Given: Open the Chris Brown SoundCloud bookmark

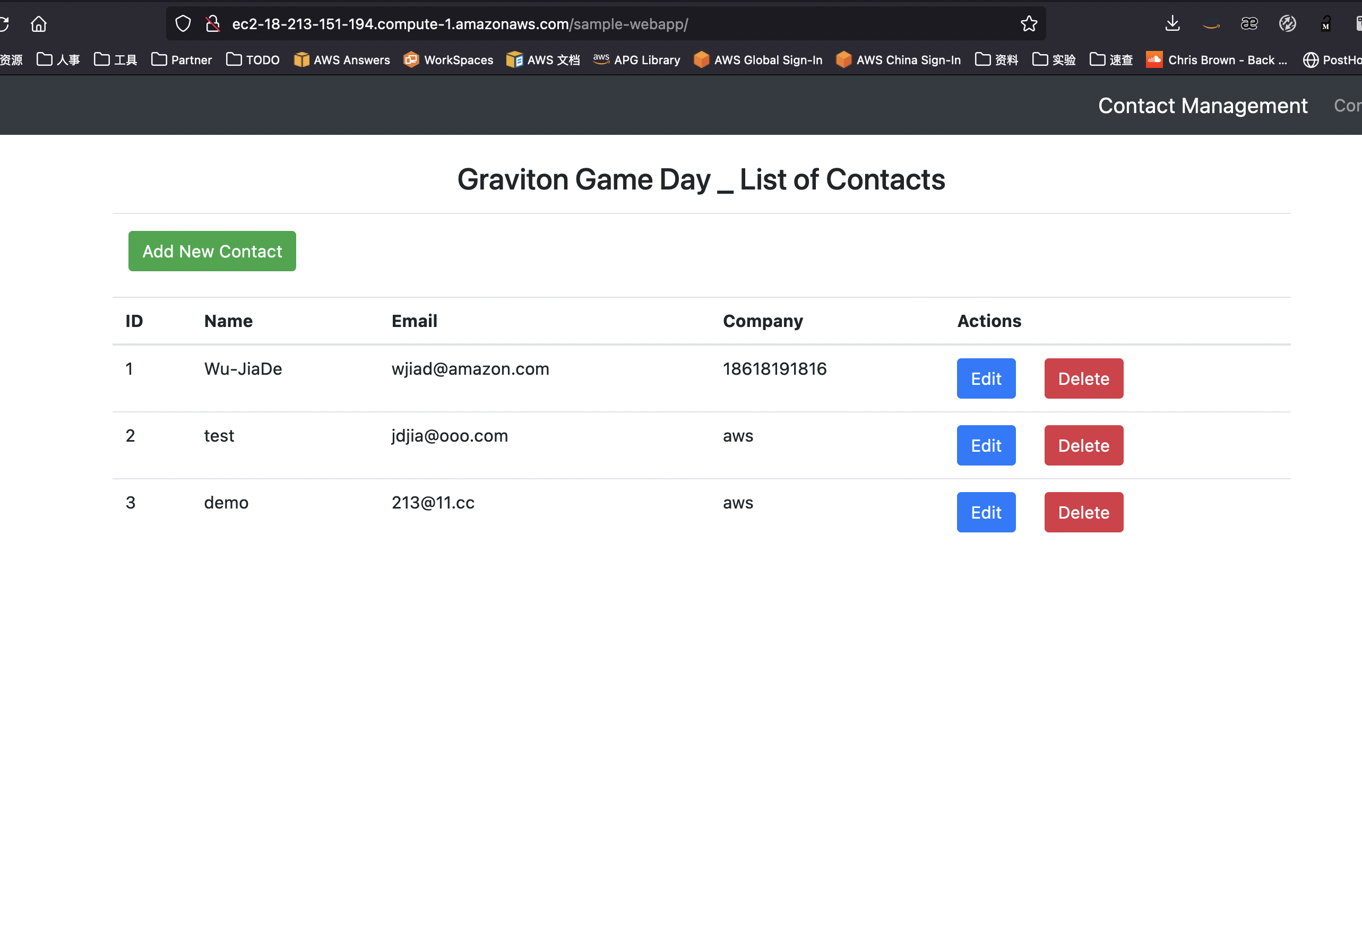Looking at the screenshot, I should 1217,60.
